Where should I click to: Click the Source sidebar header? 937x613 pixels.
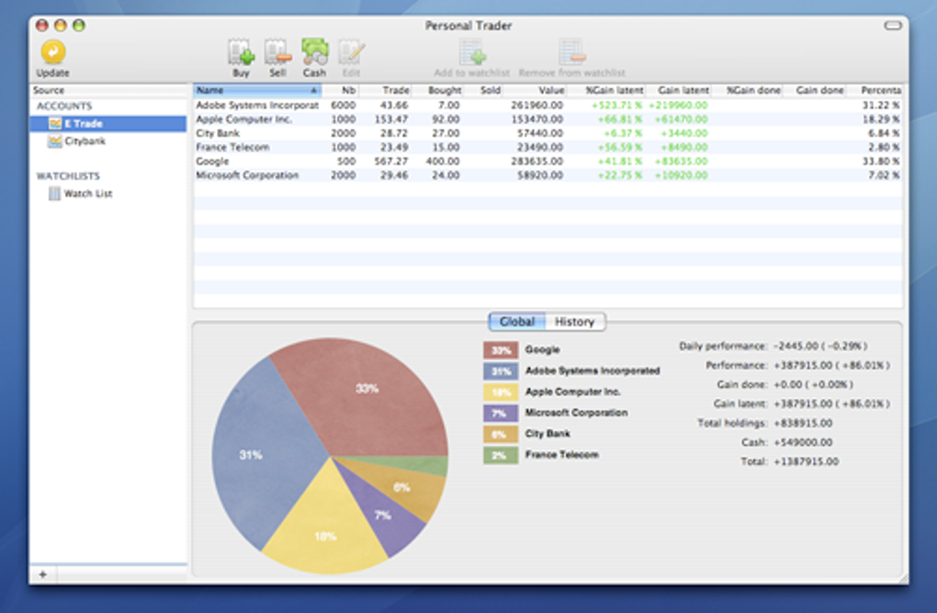pyautogui.click(x=108, y=90)
